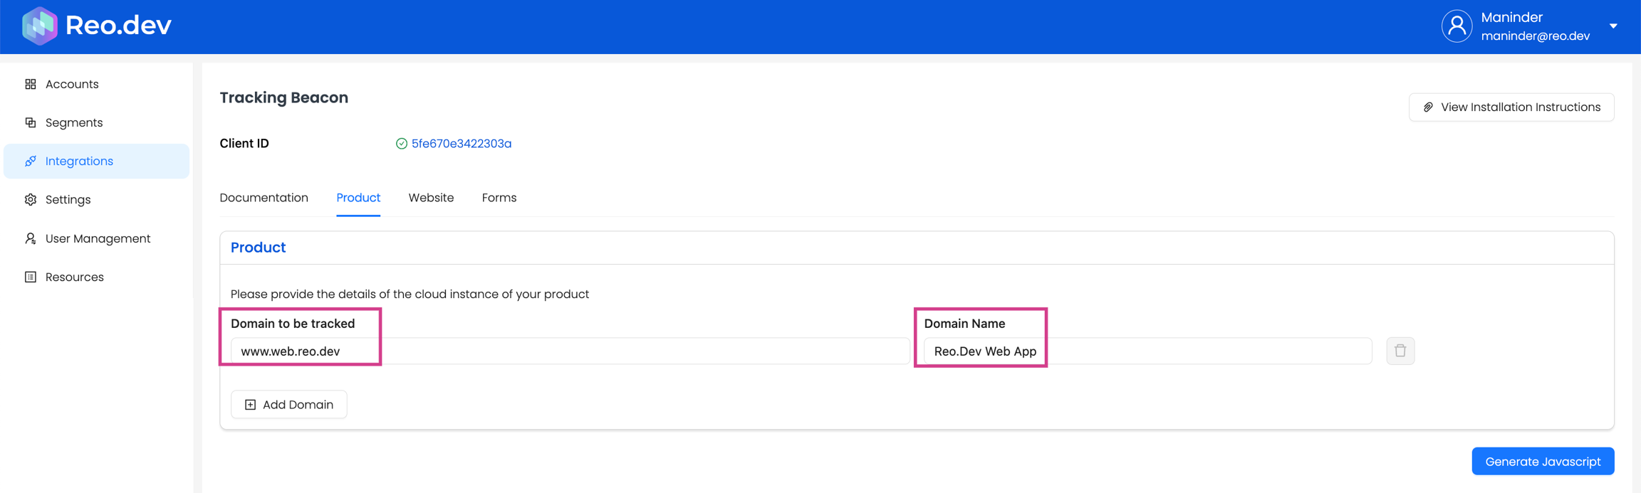Image resolution: width=1641 pixels, height=493 pixels.
Task: Click the Resources list icon
Action: tap(31, 277)
